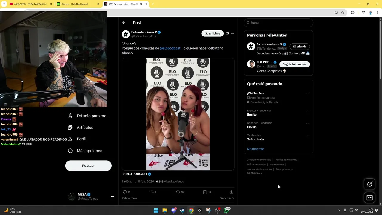Open the Ubeda trending topic

(x=252, y=127)
